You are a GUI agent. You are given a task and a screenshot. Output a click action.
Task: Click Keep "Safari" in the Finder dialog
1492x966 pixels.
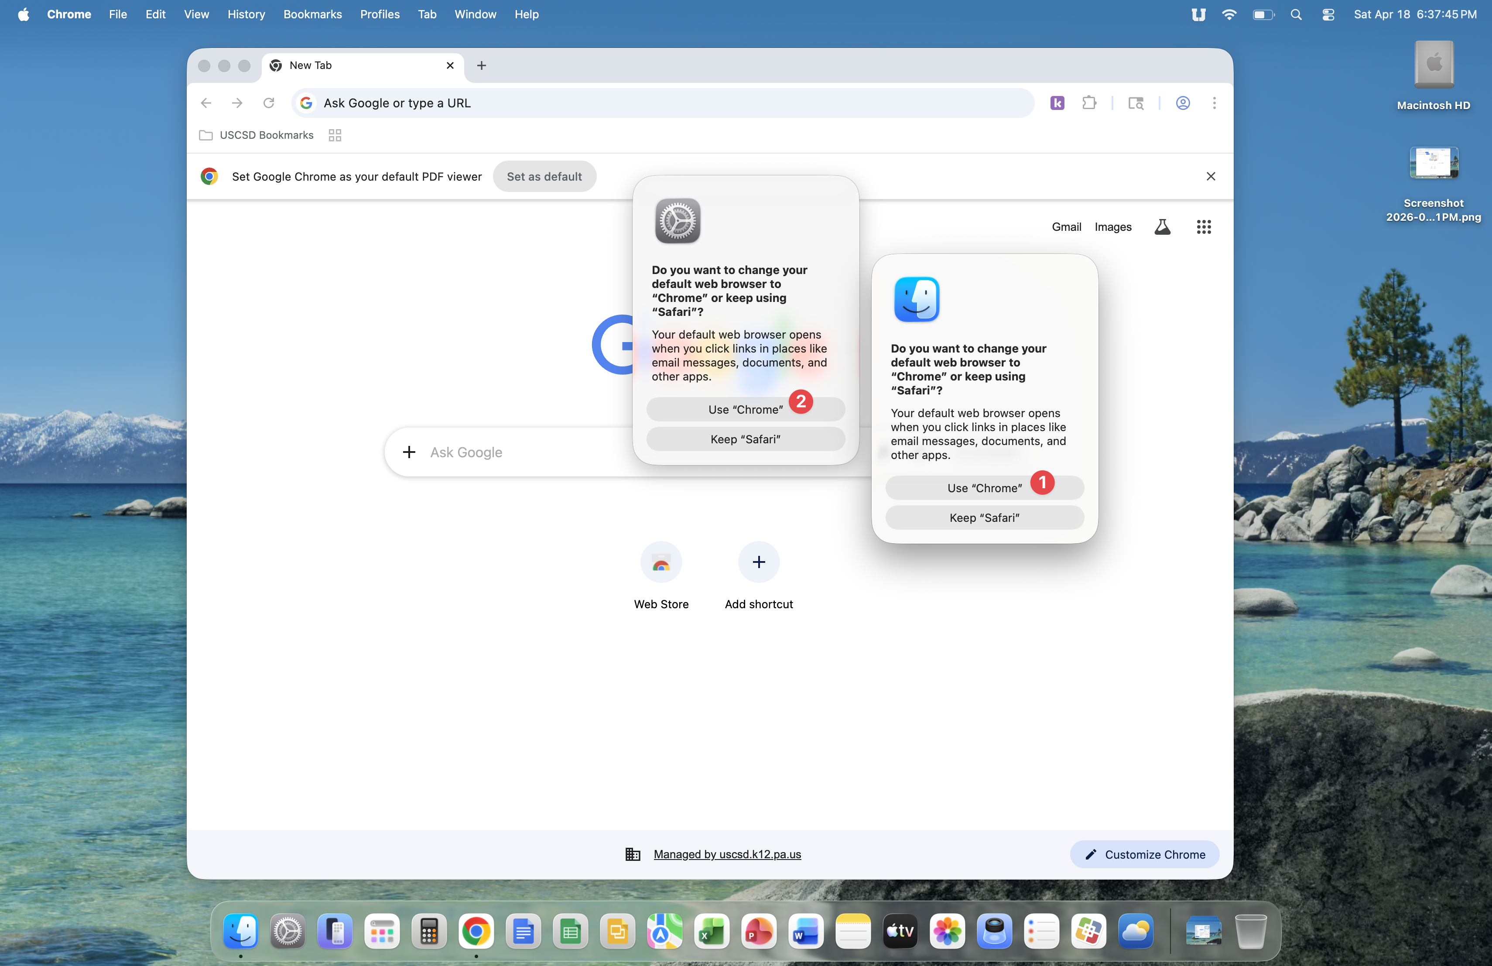984,518
